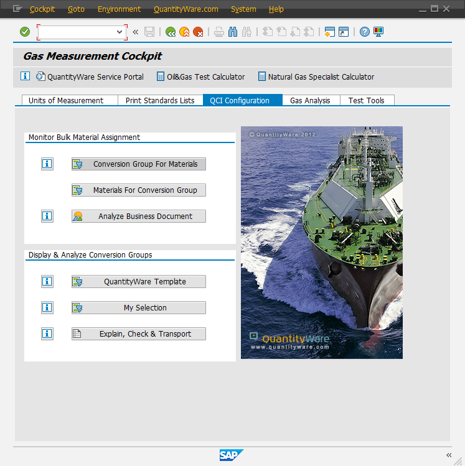Image resolution: width=465 pixels, height=466 pixels.
Task: Open the System menu
Action: point(243,9)
